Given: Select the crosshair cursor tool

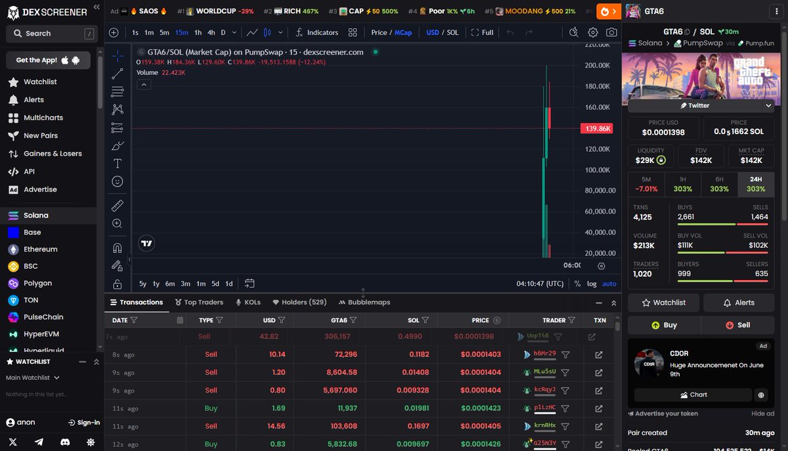Looking at the screenshot, I should point(117,56).
